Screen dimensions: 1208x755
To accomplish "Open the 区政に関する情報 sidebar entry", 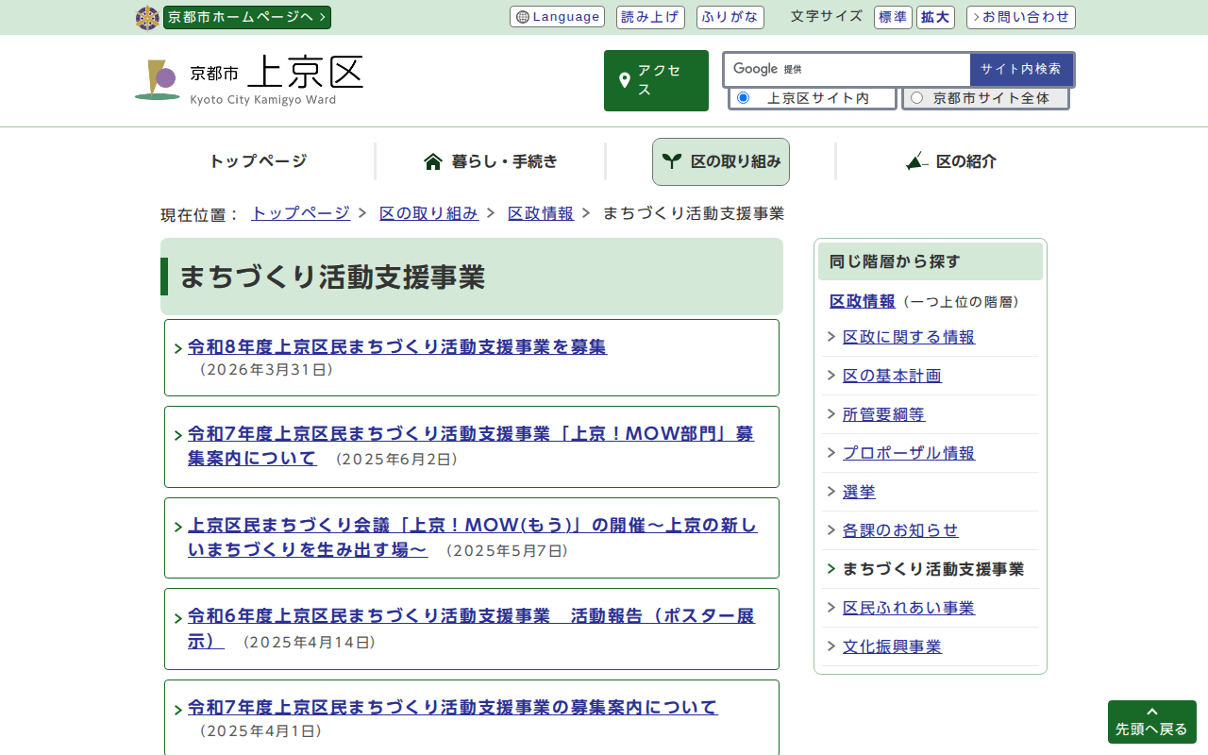I will coord(908,337).
